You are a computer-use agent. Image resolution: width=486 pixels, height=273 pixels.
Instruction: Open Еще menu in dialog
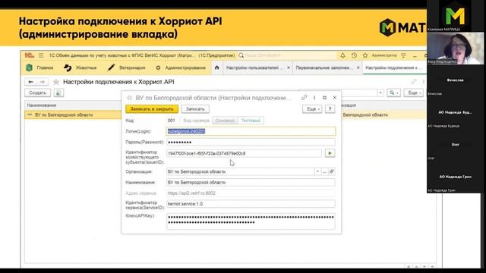click(x=312, y=109)
